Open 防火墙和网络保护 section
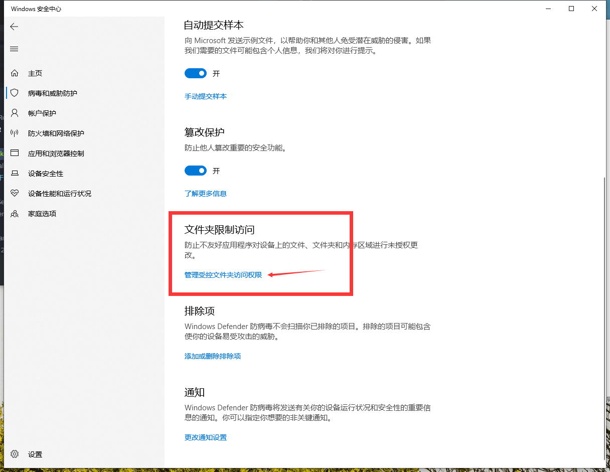This screenshot has width=610, height=472. (56, 133)
